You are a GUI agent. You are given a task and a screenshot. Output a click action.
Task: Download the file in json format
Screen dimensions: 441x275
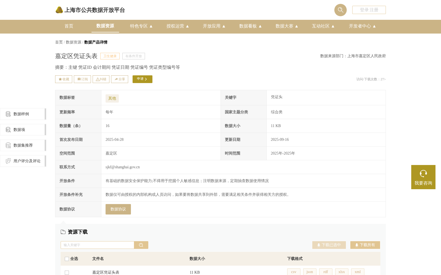click(x=310, y=272)
